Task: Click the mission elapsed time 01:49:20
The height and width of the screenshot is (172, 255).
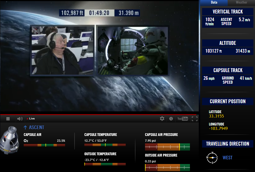Action: [99, 13]
